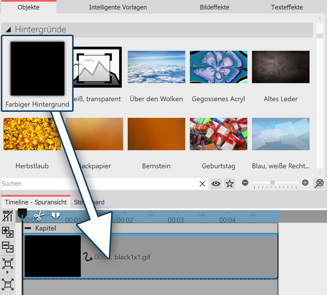Toggle the timeline snapping icon at top left
327x295 pixels.
click(7, 216)
